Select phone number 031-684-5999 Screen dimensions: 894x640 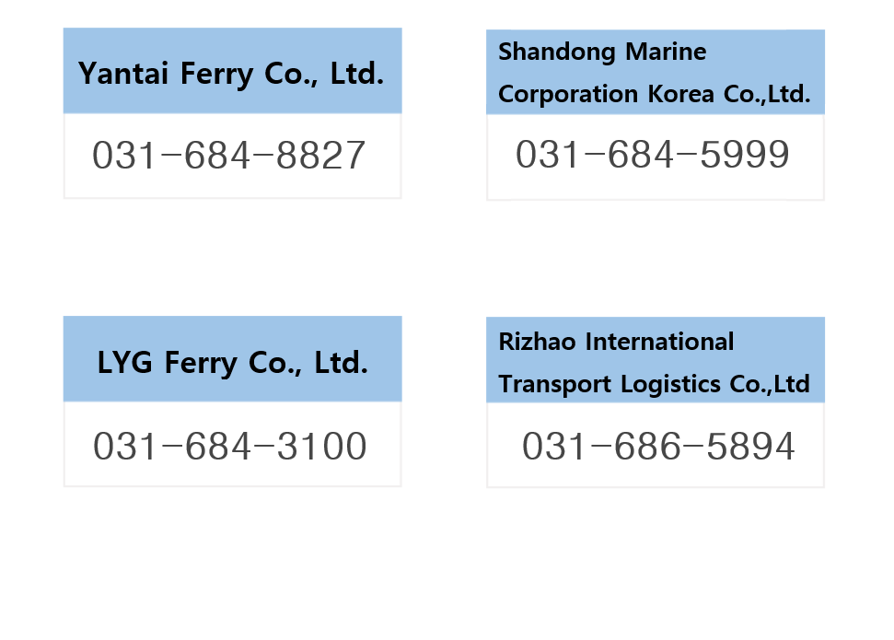click(x=653, y=155)
